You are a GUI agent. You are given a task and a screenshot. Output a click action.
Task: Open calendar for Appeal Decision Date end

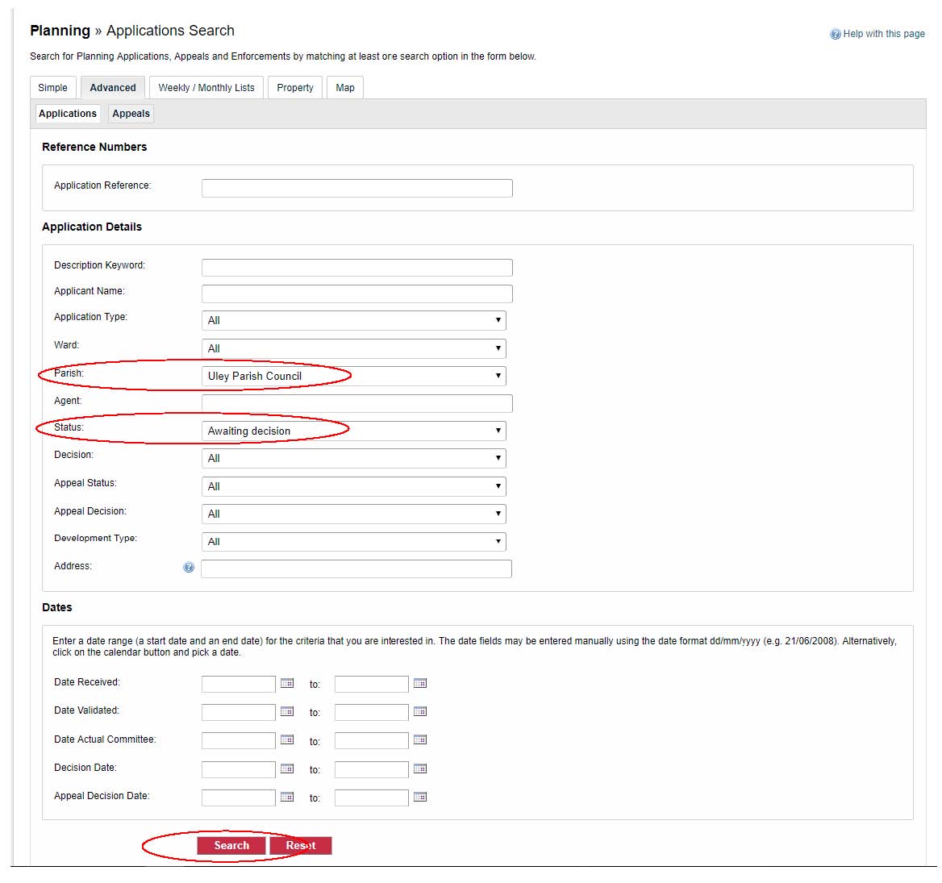click(x=420, y=798)
